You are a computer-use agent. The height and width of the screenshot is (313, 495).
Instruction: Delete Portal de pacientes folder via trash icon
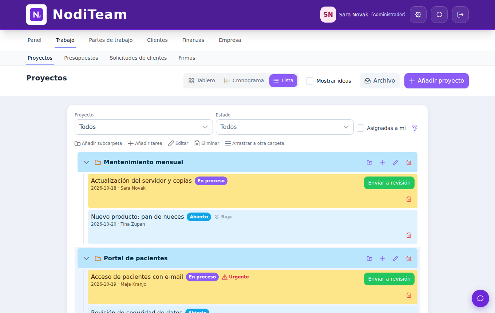(x=409, y=258)
